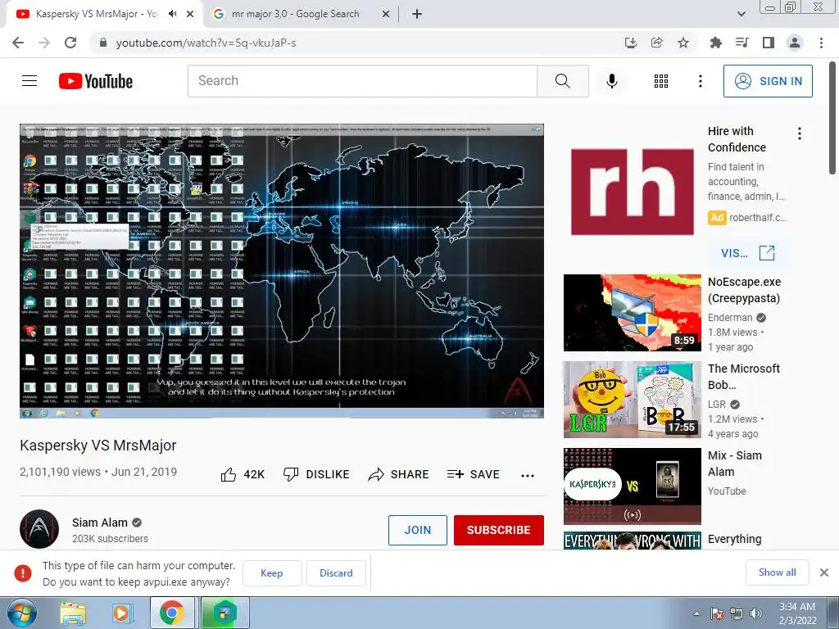Image resolution: width=839 pixels, height=629 pixels.
Task: Open the network tray icon
Action: 737,613
